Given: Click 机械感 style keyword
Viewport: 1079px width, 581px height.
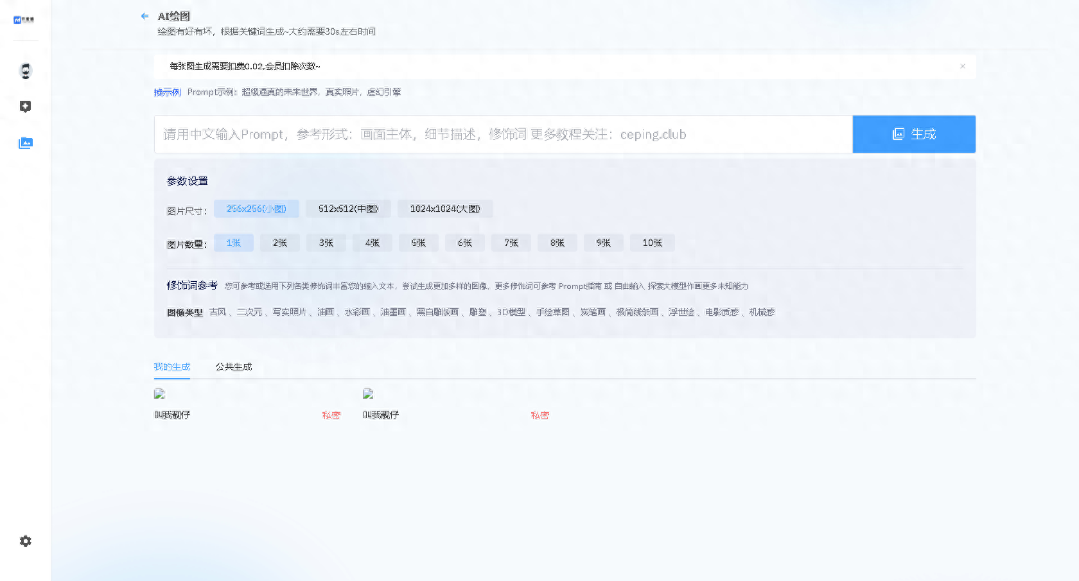Looking at the screenshot, I should click(762, 312).
